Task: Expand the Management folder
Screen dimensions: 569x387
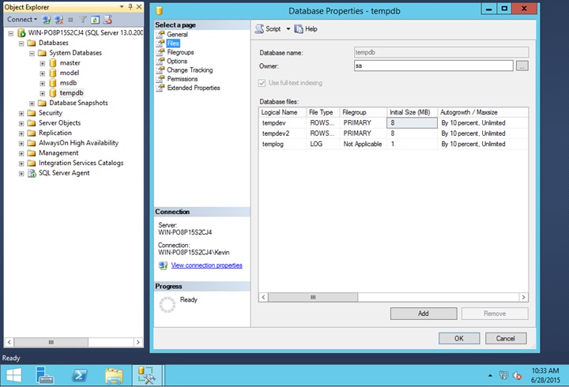Action: 21,153
